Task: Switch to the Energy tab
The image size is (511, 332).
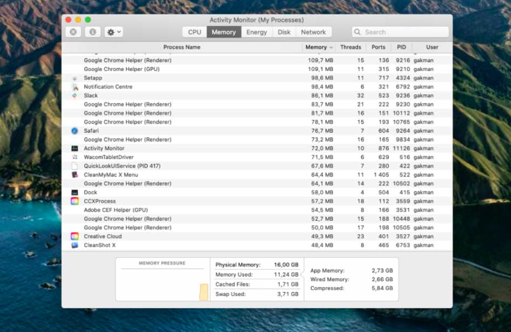Action: click(x=256, y=32)
